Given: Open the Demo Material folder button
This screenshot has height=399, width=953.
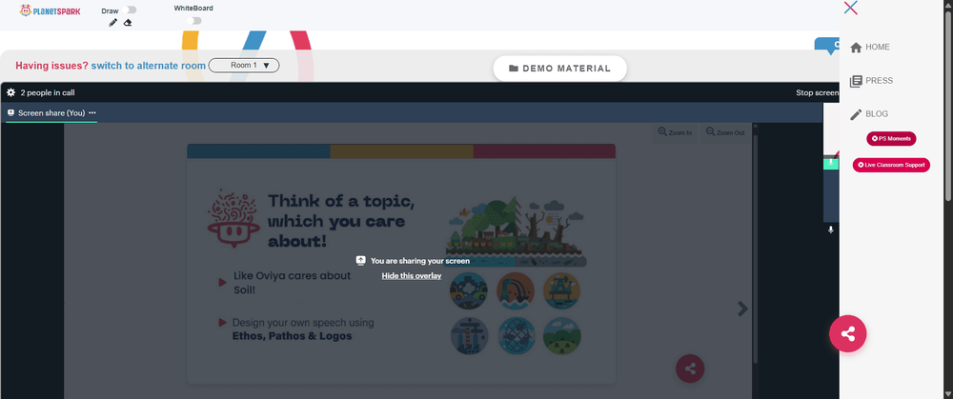Looking at the screenshot, I should pos(559,69).
